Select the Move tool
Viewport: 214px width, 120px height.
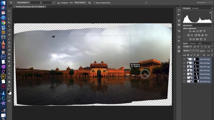coord(9,11)
